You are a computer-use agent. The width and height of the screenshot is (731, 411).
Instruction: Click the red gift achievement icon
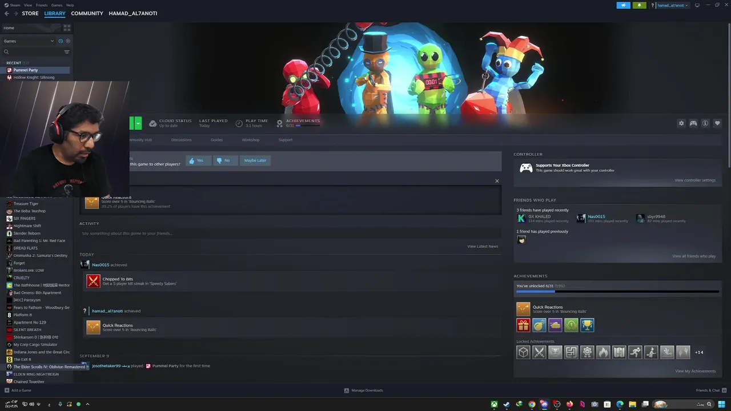(x=523, y=325)
